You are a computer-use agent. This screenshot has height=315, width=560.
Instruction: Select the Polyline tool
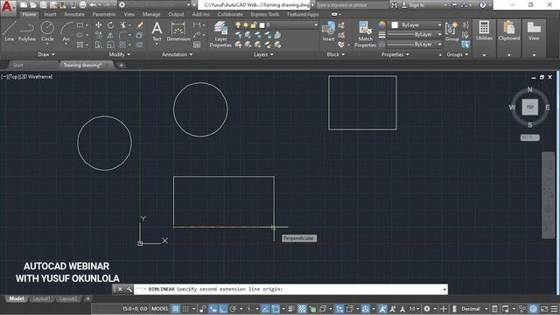27,31
